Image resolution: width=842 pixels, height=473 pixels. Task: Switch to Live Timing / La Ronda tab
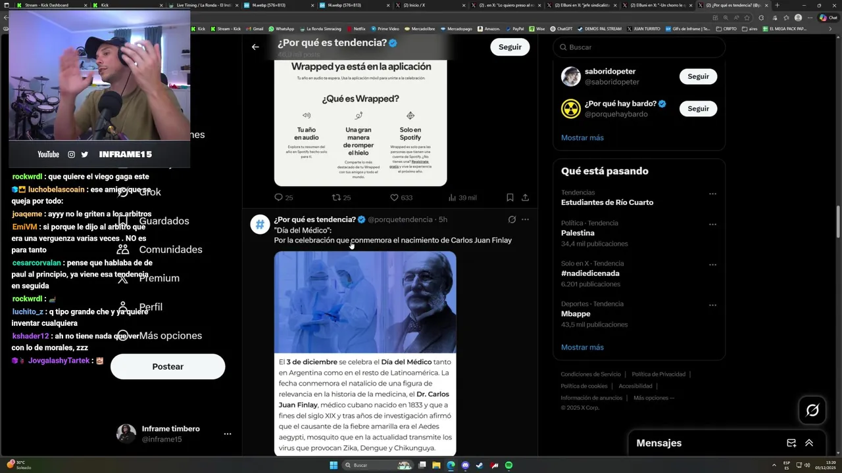tap(203, 5)
